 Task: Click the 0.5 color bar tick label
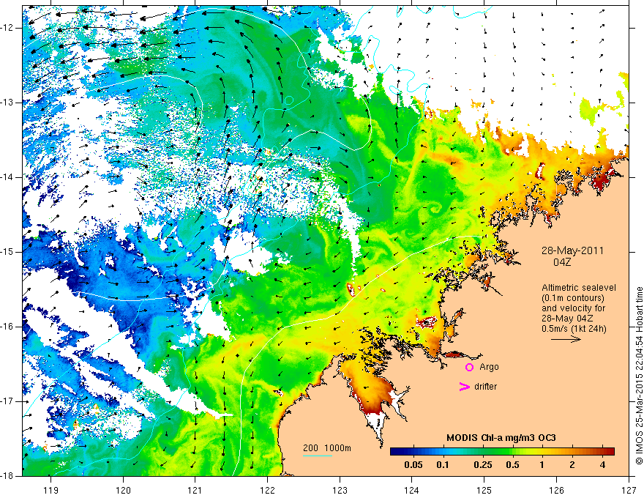tap(512, 465)
